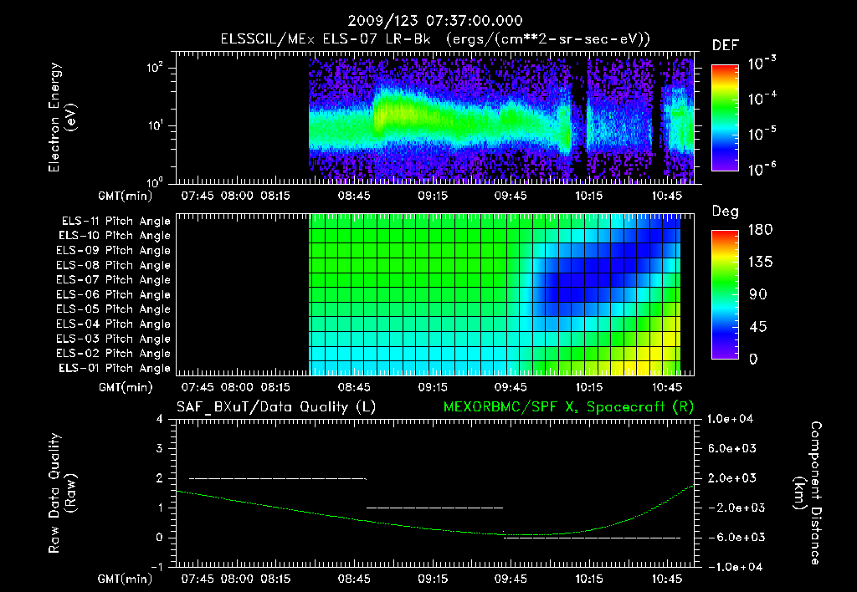
Task: Click the GMT(min) label under bottom panel
Action: click(x=126, y=579)
